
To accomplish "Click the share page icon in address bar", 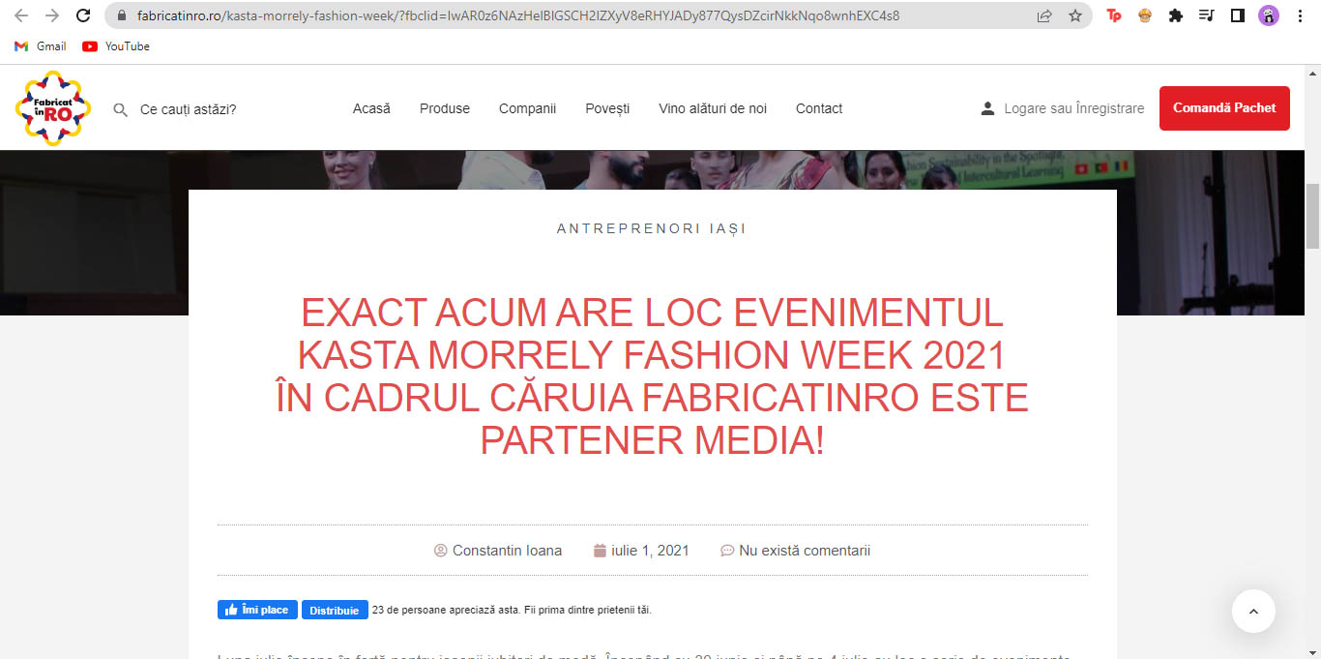I will click(x=1044, y=15).
